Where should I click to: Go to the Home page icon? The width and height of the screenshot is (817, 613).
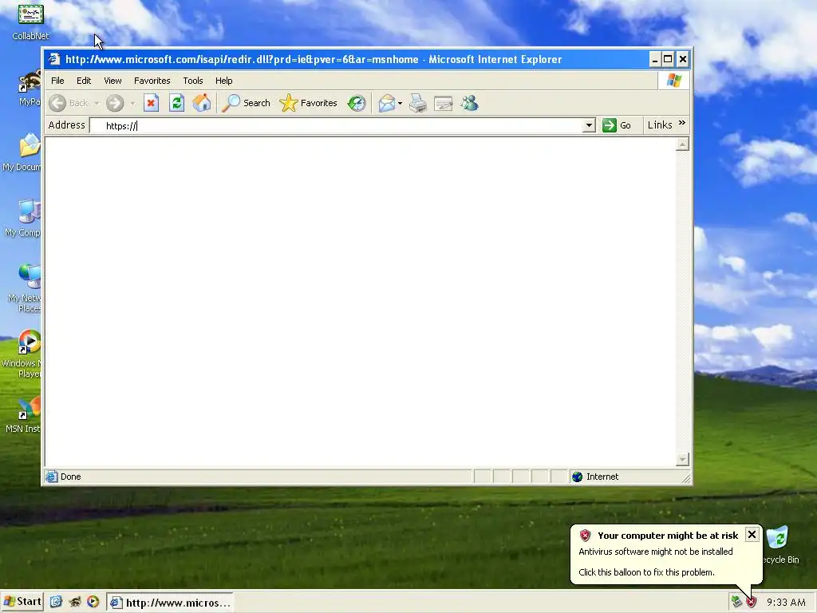click(202, 103)
